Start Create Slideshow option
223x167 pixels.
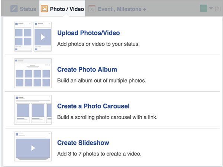click(83, 143)
